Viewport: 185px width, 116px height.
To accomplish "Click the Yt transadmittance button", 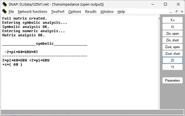I will 172,67.
